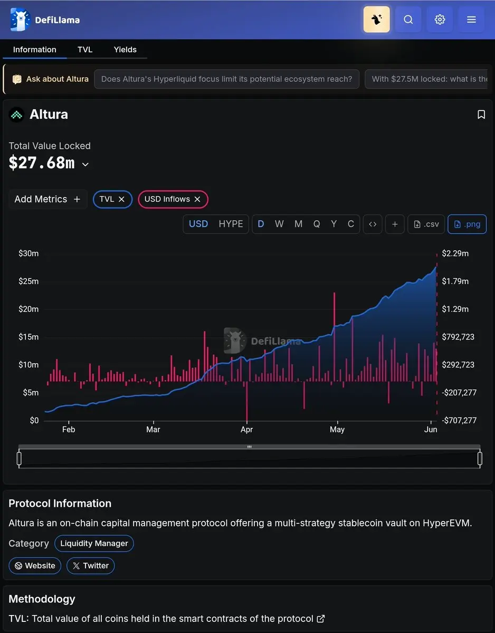This screenshot has width=495, height=633.
Task: Click the $27.68m TVL value
Action: [42, 163]
